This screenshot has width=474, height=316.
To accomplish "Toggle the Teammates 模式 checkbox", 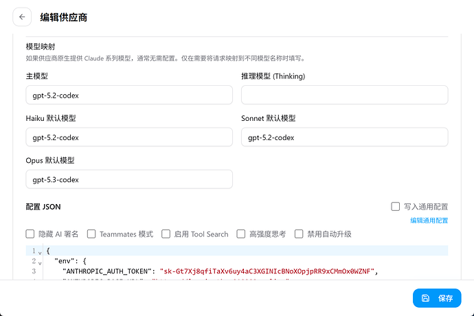I will [x=91, y=234].
